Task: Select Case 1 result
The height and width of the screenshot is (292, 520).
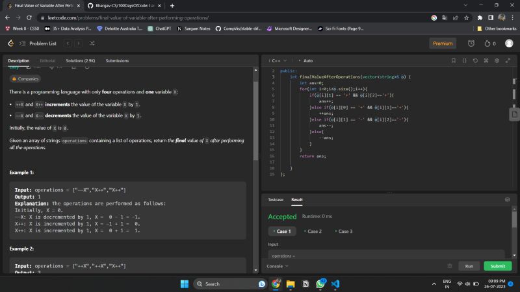Action: point(282,231)
